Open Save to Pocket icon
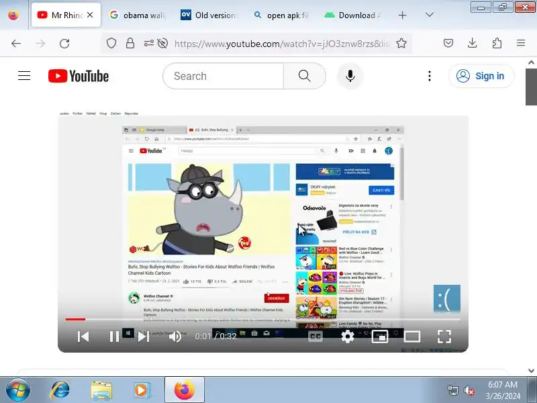 click(448, 43)
